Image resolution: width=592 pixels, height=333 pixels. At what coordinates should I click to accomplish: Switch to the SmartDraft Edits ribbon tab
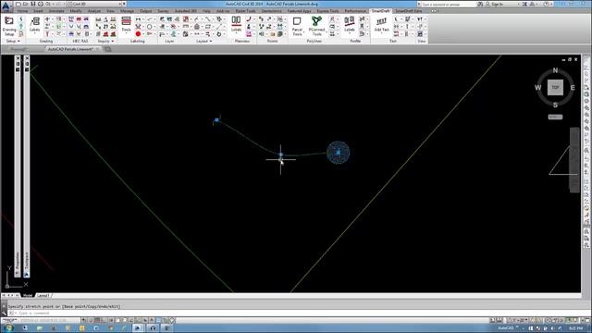point(409,11)
